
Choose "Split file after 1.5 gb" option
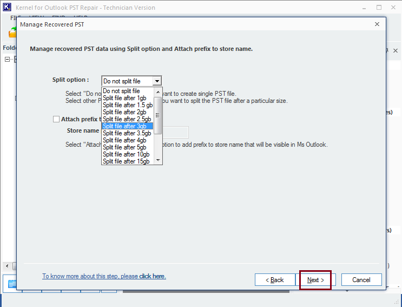(x=128, y=105)
